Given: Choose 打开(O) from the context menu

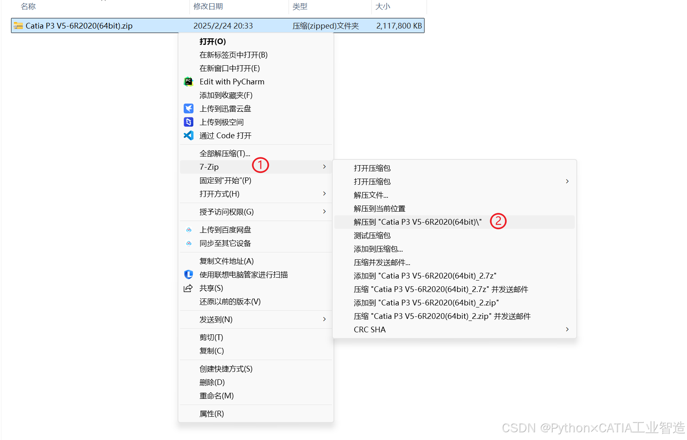Looking at the screenshot, I should pos(256,42).
